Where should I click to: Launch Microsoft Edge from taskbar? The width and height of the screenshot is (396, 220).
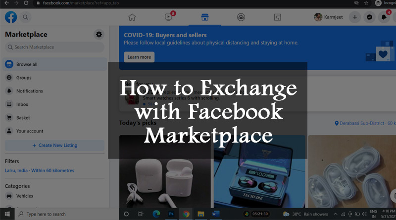coord(156,214)
